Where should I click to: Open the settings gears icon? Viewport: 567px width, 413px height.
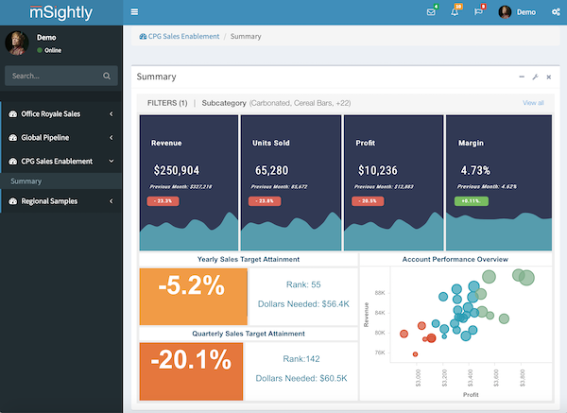pos(556,12)
